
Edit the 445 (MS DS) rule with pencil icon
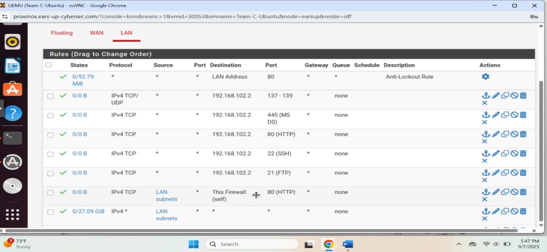[x=495, y=115]
